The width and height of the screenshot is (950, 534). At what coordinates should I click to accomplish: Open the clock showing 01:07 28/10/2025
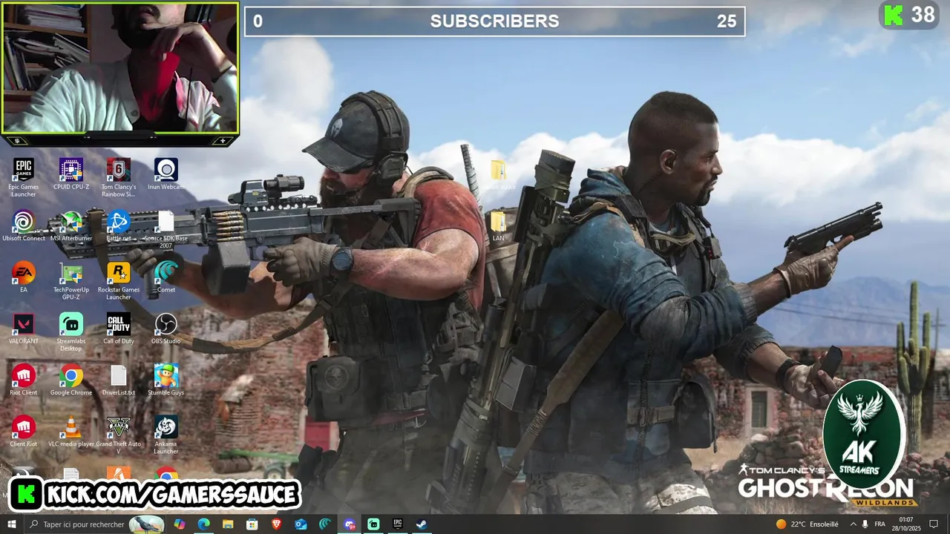[906, 524]
